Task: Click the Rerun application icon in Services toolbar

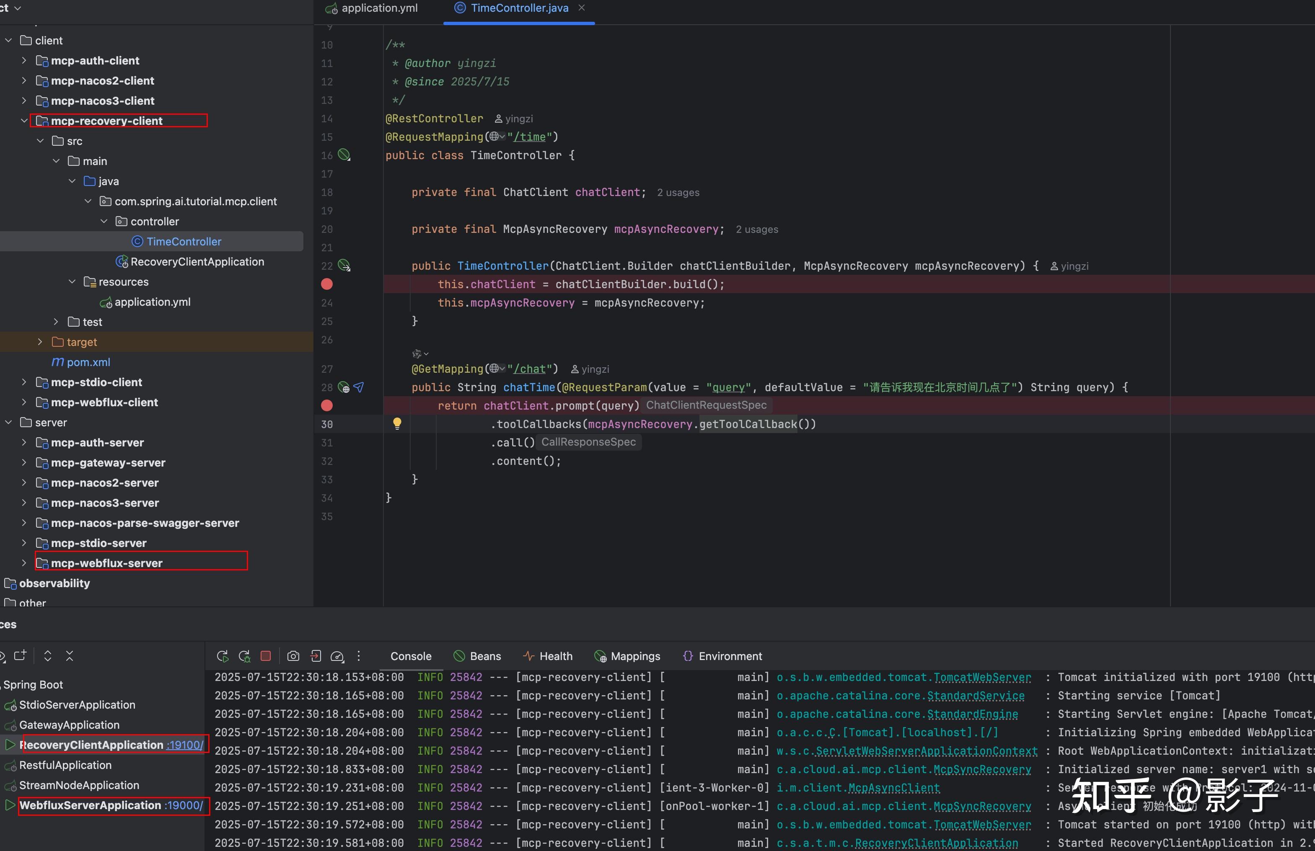Action: [222, 656]
